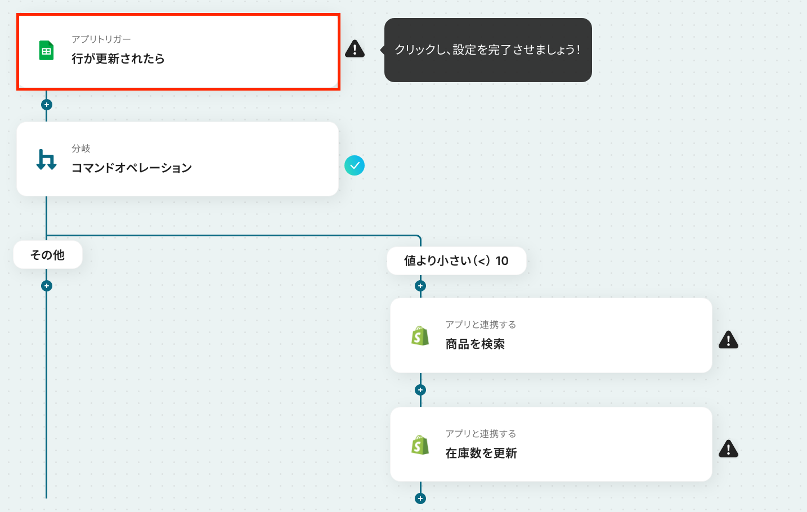Click the warning icon beside 商品を検索
This screenshot has height=512, width=807.
point(728,340)
